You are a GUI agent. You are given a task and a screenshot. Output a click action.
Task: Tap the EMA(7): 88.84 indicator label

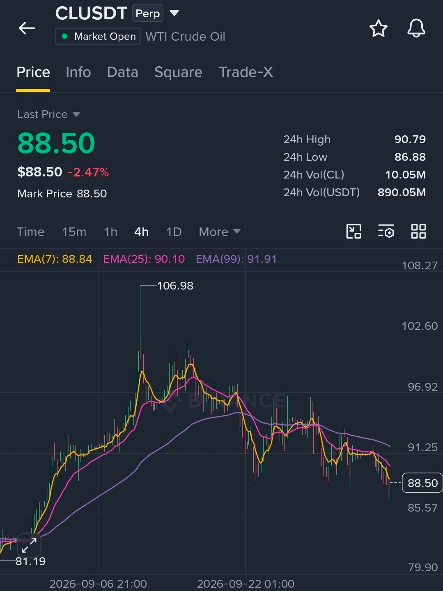55,259
